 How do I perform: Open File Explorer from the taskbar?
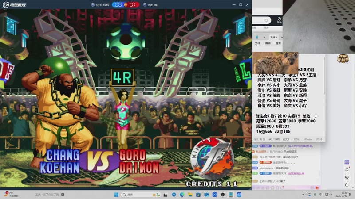(x=190, y=195)
